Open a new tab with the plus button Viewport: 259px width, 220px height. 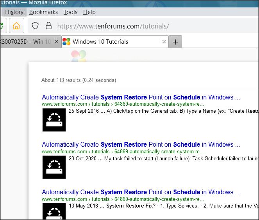pos(175,42)
